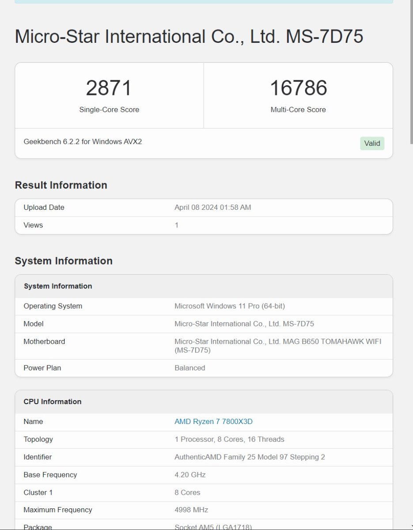
Task: Click the Topology row label
Action: point(38,439)
